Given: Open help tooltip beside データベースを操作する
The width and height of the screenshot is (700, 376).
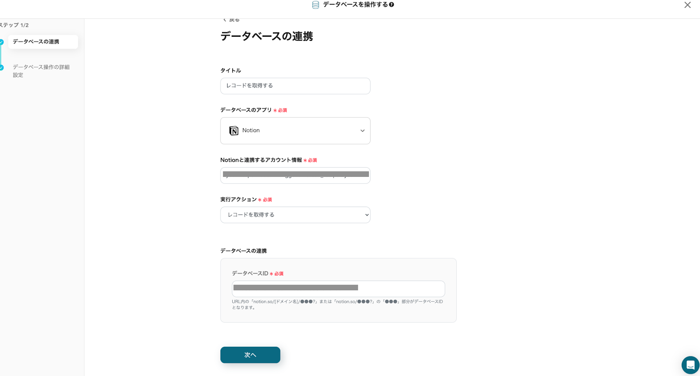Looking at the screenshot, I should click(392, 5).
